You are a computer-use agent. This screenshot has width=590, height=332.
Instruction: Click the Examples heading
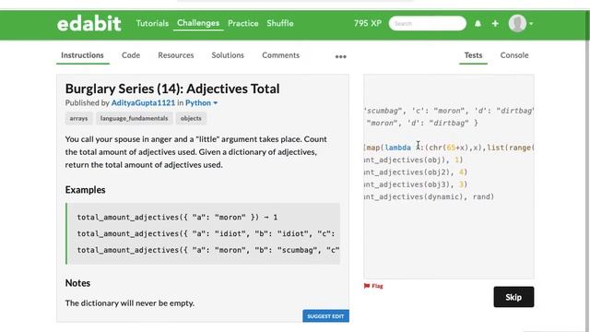86,190
